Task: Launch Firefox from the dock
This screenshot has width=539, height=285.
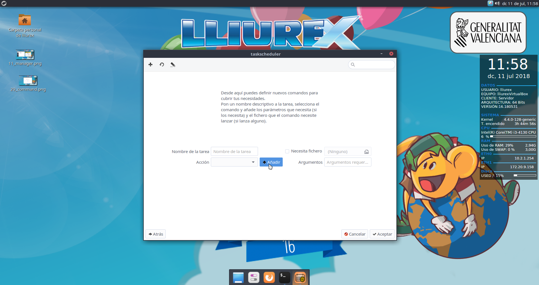Action: 269,278
